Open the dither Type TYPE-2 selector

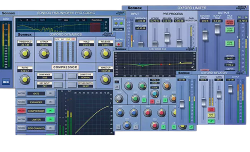pos(230,65)
